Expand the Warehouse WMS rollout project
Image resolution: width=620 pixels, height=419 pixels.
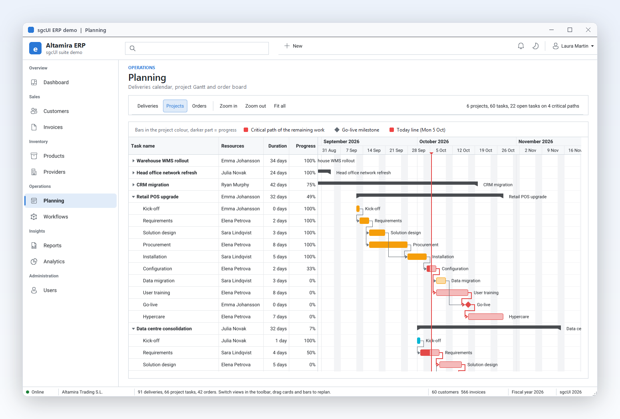point(133,161)
